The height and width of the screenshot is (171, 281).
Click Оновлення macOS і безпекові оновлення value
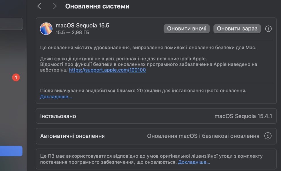(x=203, y=136)
